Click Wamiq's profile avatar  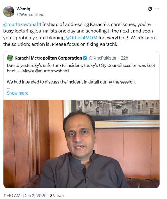click(x=9, y=11)
